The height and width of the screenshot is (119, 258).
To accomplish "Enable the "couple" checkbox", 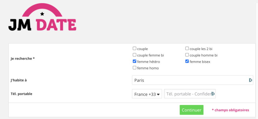I will coord(135,49).
